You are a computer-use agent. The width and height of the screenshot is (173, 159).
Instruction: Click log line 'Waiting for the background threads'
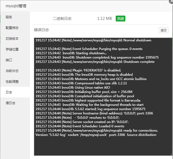[90, 104]
